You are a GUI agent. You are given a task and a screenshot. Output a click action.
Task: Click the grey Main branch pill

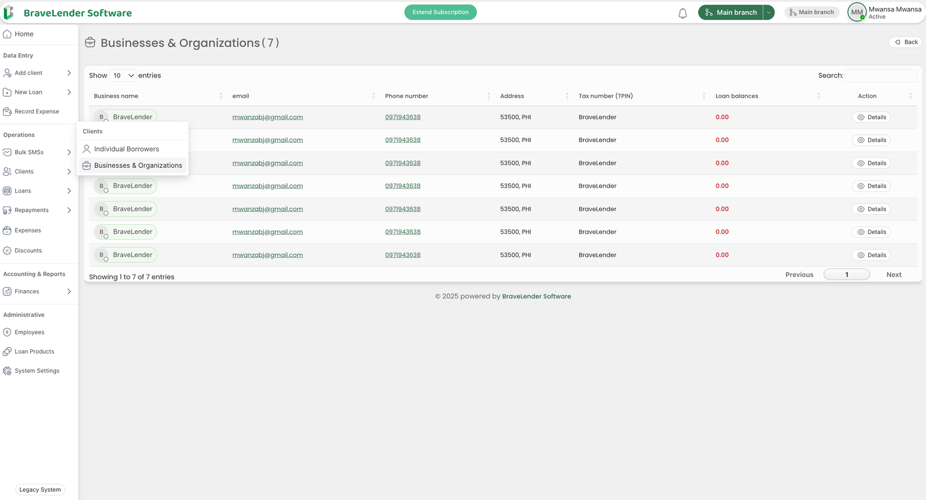point(812,12)
